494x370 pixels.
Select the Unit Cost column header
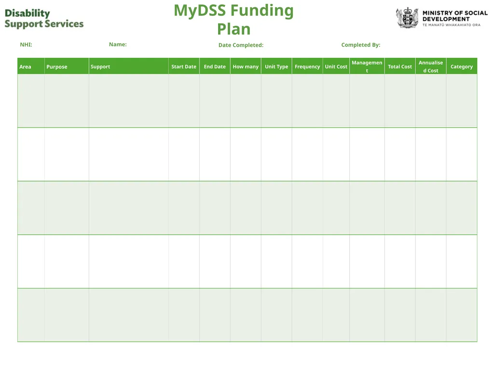click(336, 66)
